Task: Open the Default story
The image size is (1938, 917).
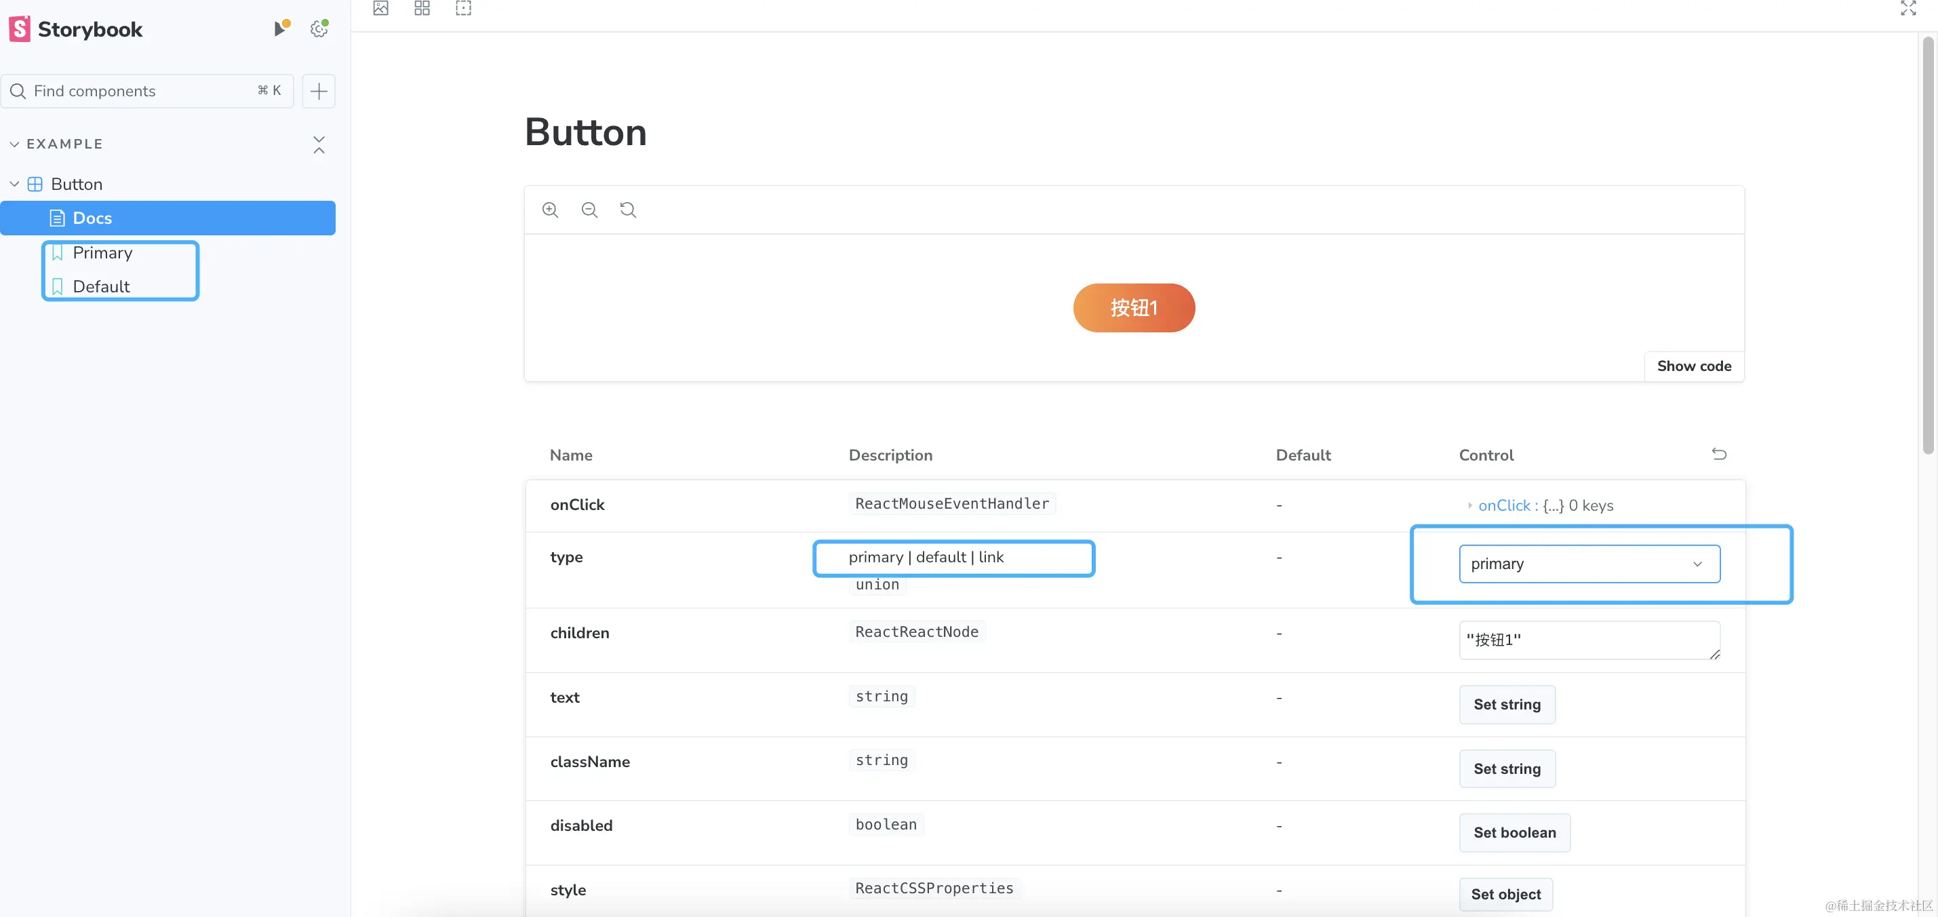Action: 101,287
